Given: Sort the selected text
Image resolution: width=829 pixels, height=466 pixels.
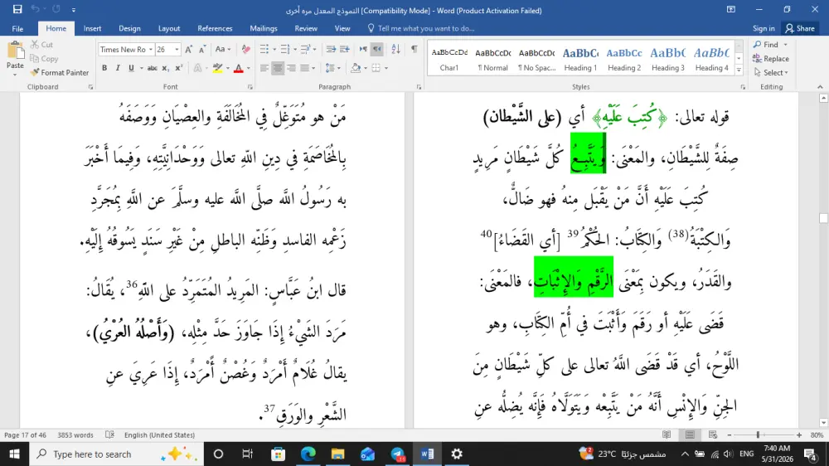Looking at the screenshot, I should [395, 49].
